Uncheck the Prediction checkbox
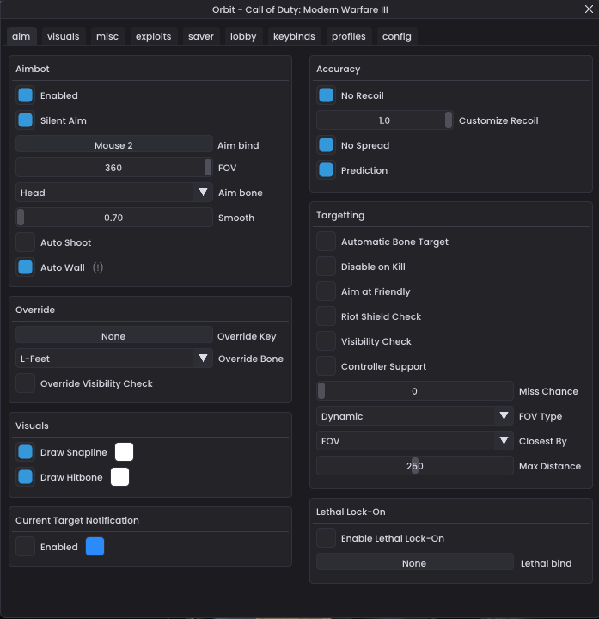 326,169
